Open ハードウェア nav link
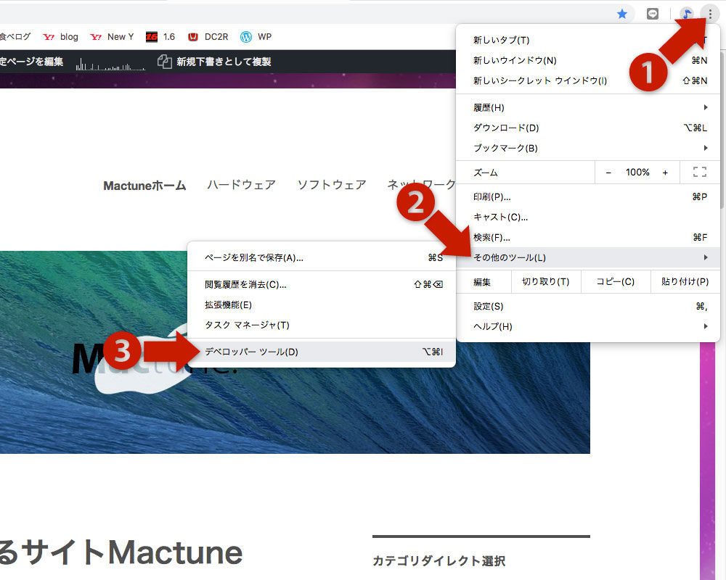This screenshot has height=580, width=726. [241, 185]
